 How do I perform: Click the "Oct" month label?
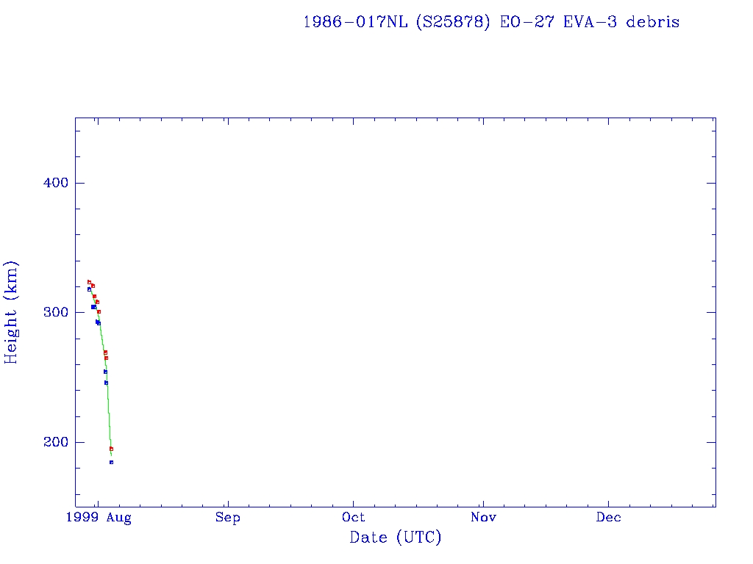354,518
